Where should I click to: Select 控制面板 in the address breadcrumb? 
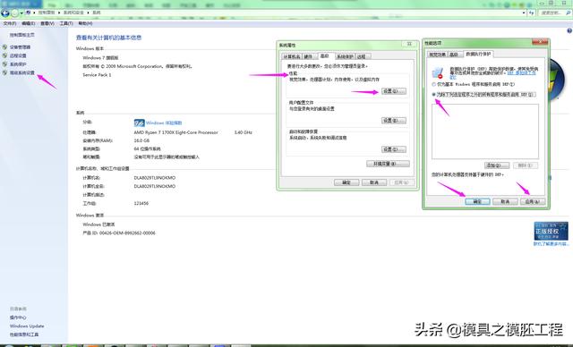pyautogui.click(x=47, y=13)
